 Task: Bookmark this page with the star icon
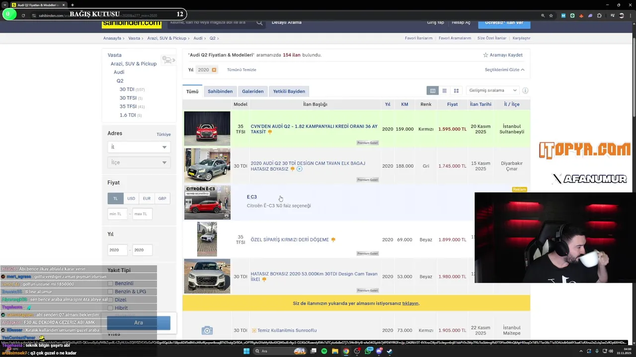click(551, 15)
